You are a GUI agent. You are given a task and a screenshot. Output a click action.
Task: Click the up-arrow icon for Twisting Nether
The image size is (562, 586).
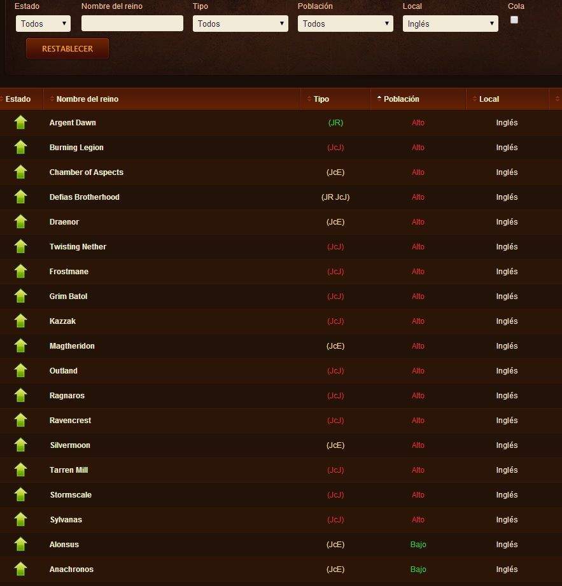pyautogui.click(x=20, y=246)
